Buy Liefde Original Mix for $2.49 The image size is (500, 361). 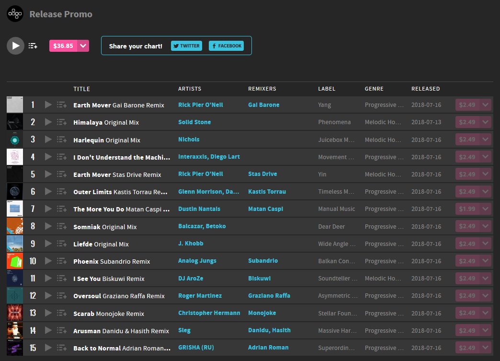pyautogui.click(x=467, y=244)
